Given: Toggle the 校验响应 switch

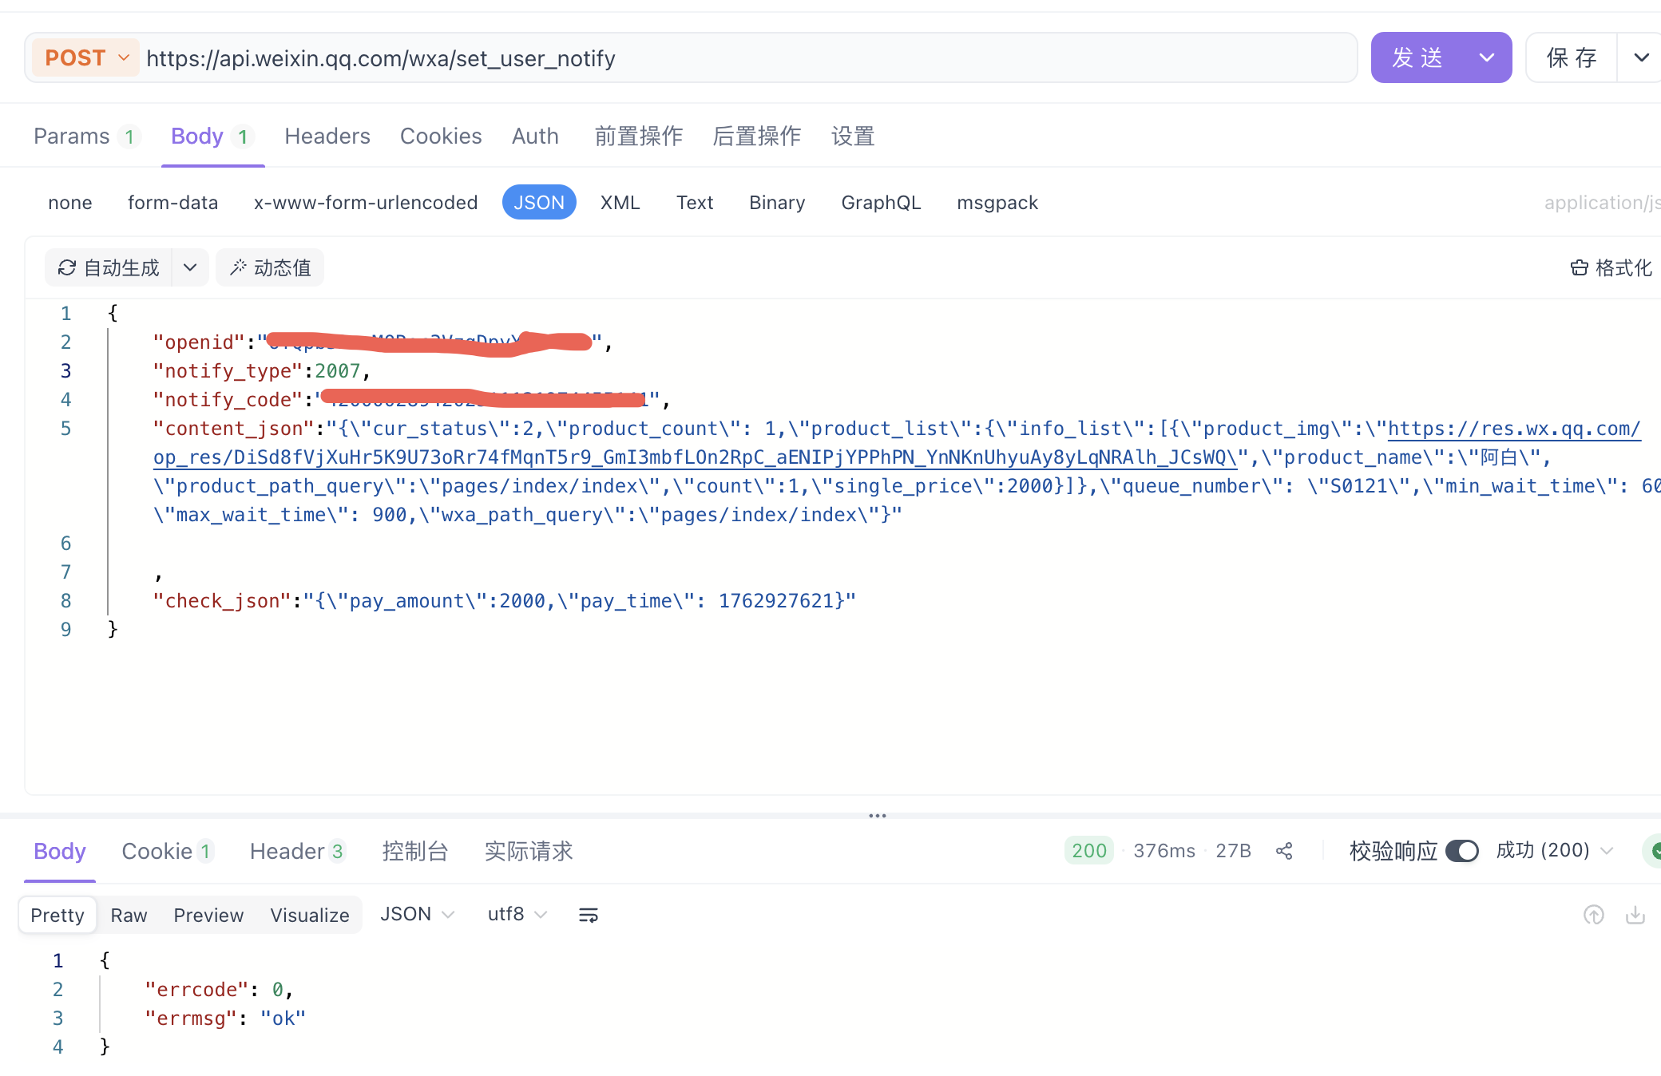Looking at the screenshot, I should 1461,851.
